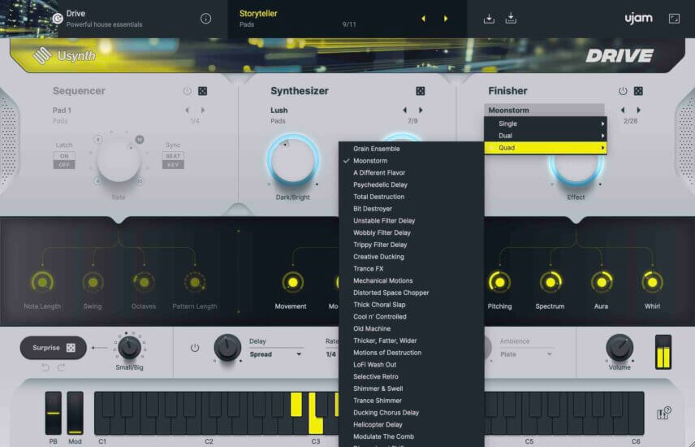Click the Drive product logo icon

(58, 18)
